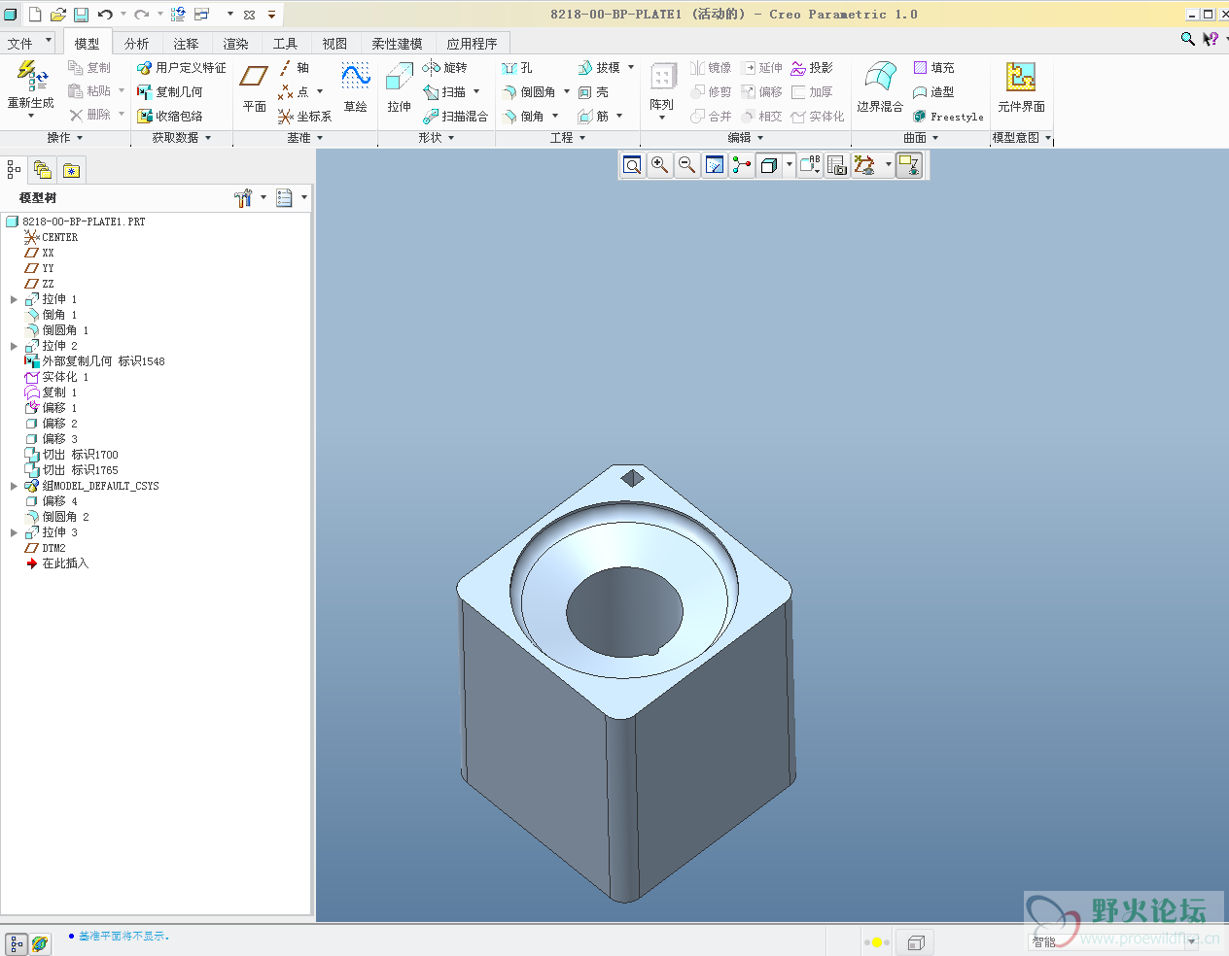Image resolution: width=1229 pixels, height=956 pixels.
Task: Click the Copy Geometry (复制几何) button
Action: pos(170,91)
